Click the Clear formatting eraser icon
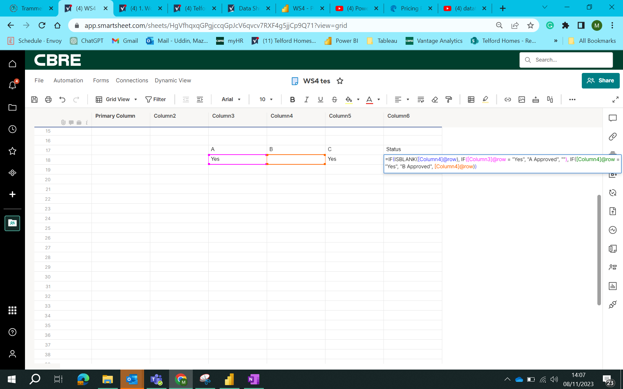Viewport: 623px width, 389px height. tap(435, 100)
